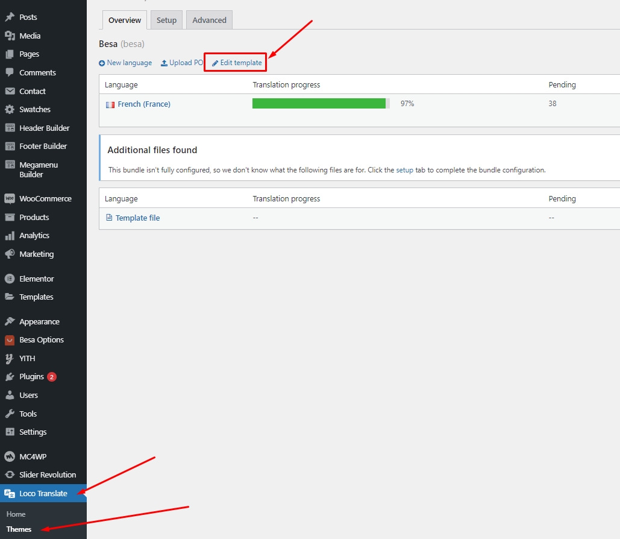Click the Upload PO link
The width and height of the screenshot is (620, 539).
(182, 63)
